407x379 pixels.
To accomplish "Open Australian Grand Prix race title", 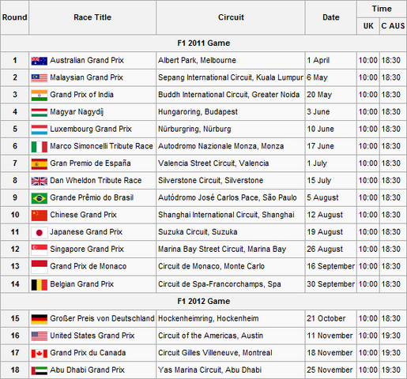I will pyautogui.click(x=87, y=61).
